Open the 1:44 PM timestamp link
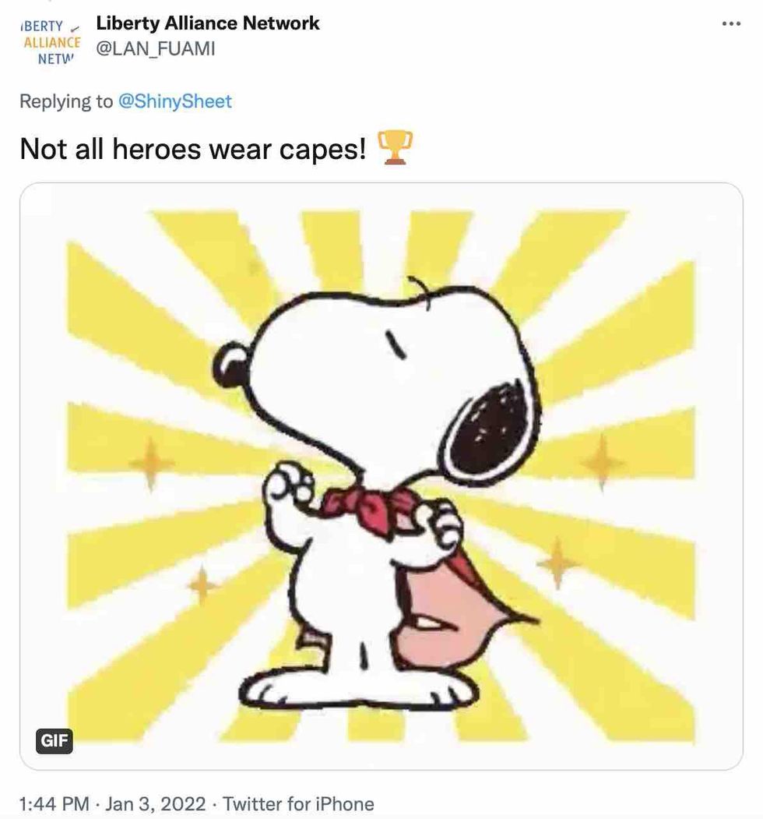 [54, 803]
